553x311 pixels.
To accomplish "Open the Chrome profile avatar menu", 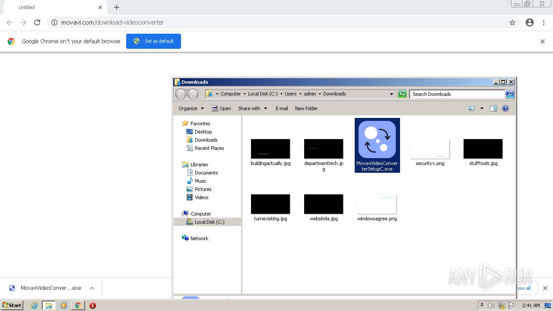I will click(530, 22).
